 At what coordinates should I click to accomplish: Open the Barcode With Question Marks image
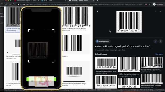pos(152,62)
